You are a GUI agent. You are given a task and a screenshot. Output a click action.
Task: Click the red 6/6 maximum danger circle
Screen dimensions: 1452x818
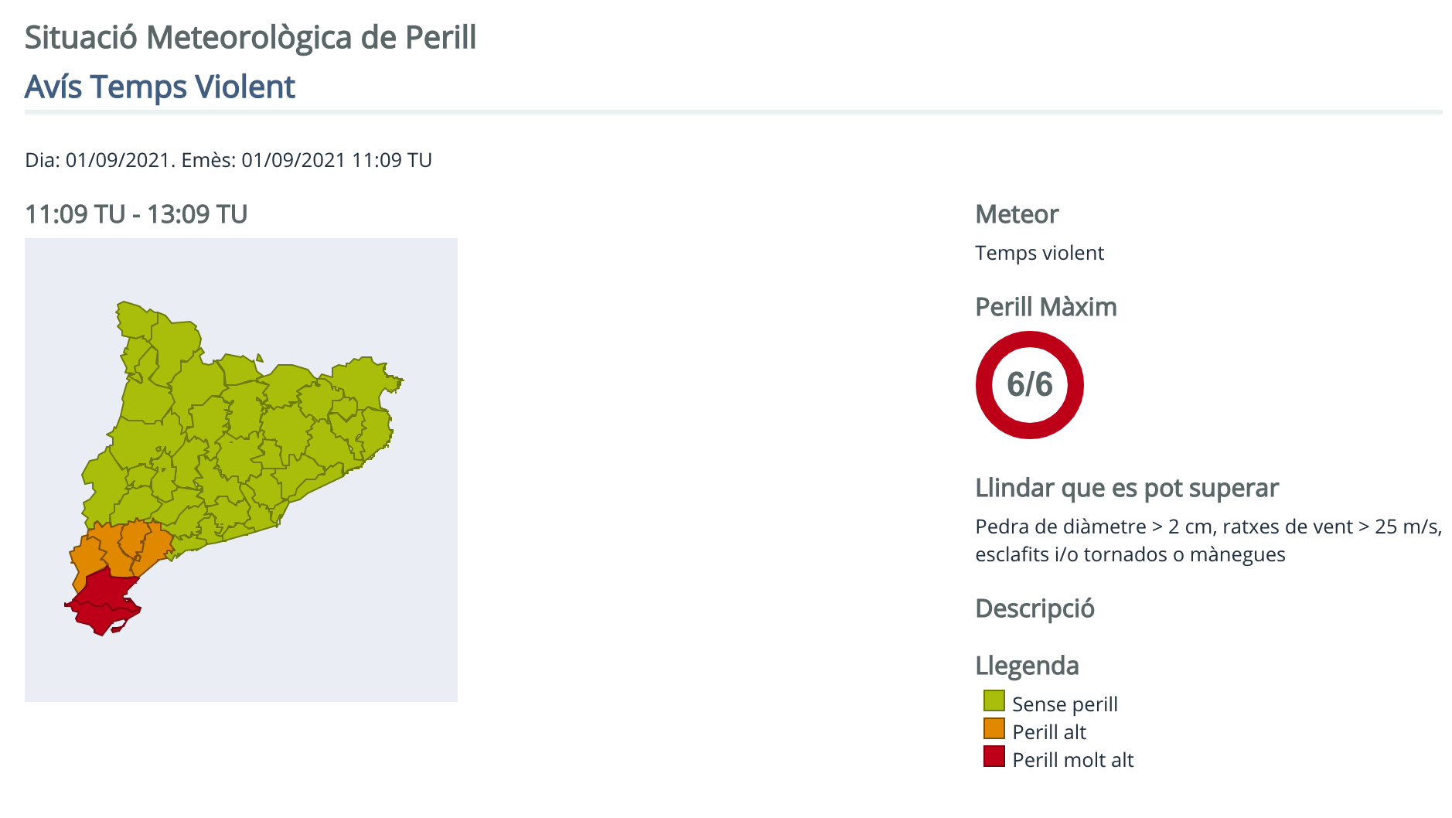pos(1029,384)
